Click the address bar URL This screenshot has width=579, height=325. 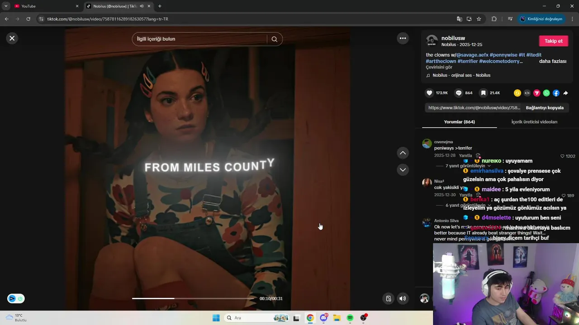(108, 19)
